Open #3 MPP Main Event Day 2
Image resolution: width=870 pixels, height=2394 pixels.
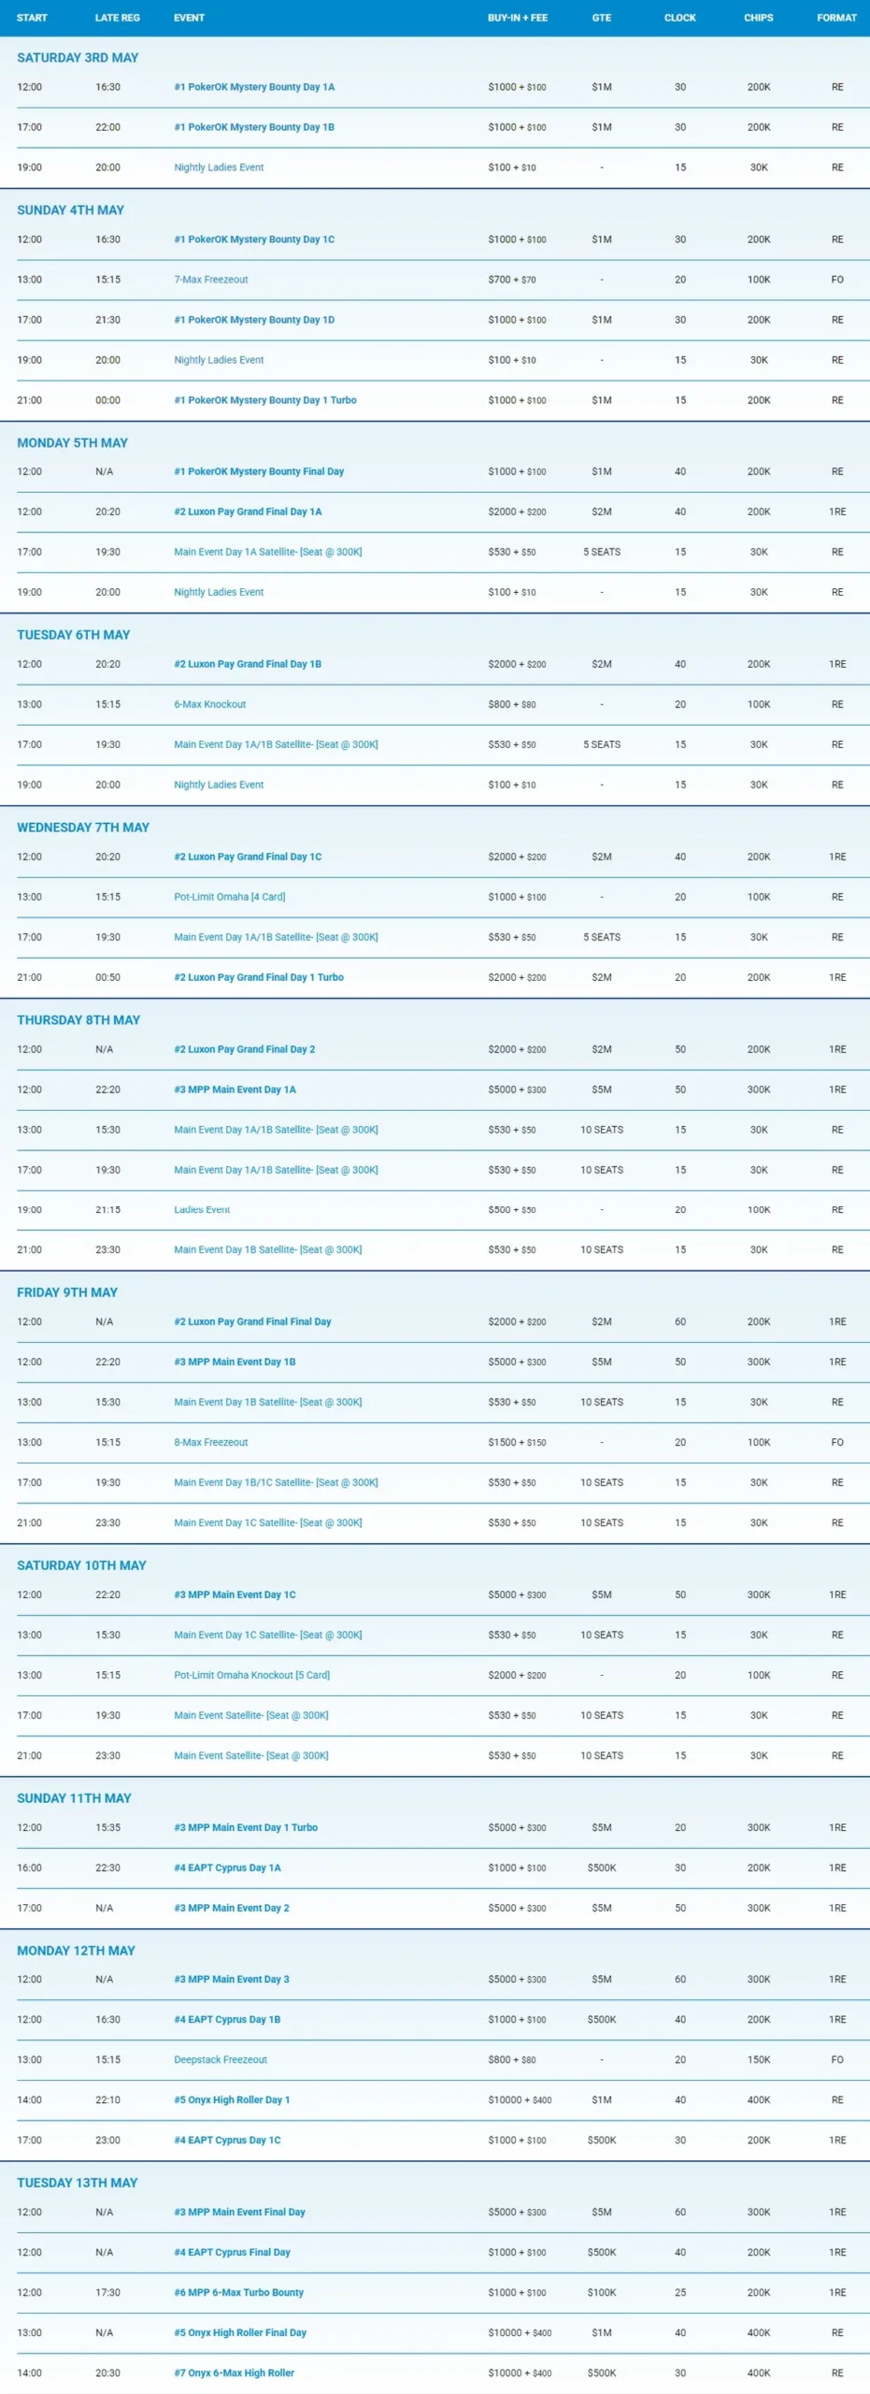pyautogui.click(x=232, y=1908)
